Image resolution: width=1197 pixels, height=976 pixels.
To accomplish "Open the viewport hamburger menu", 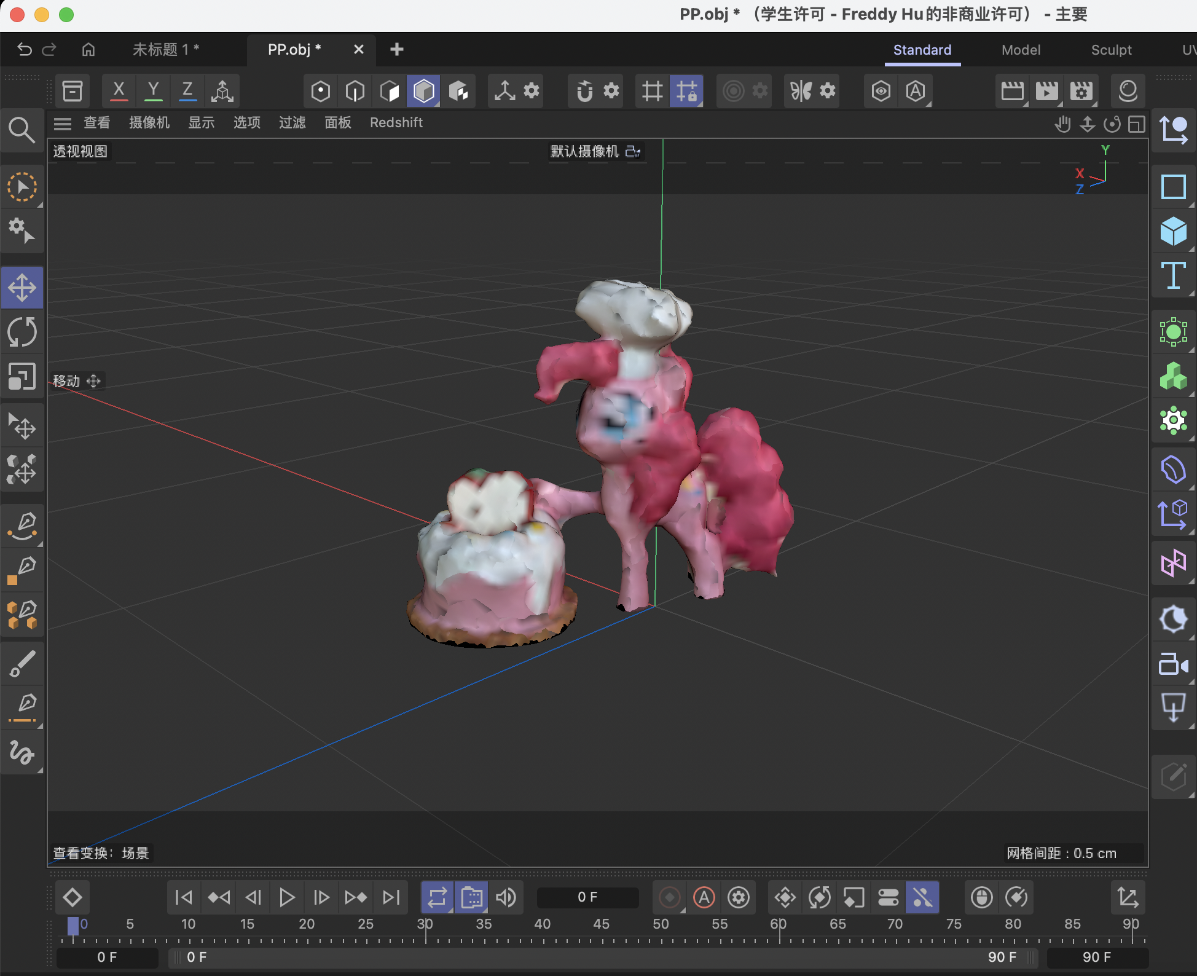I will point(62,123).
